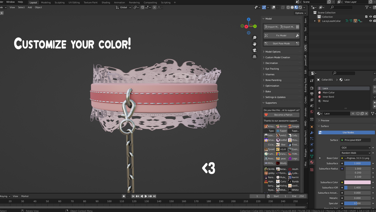This screenshot has width=376, height=212.
Task: Select wireframe viewport shading mode
Action: [x=288, y=7]
